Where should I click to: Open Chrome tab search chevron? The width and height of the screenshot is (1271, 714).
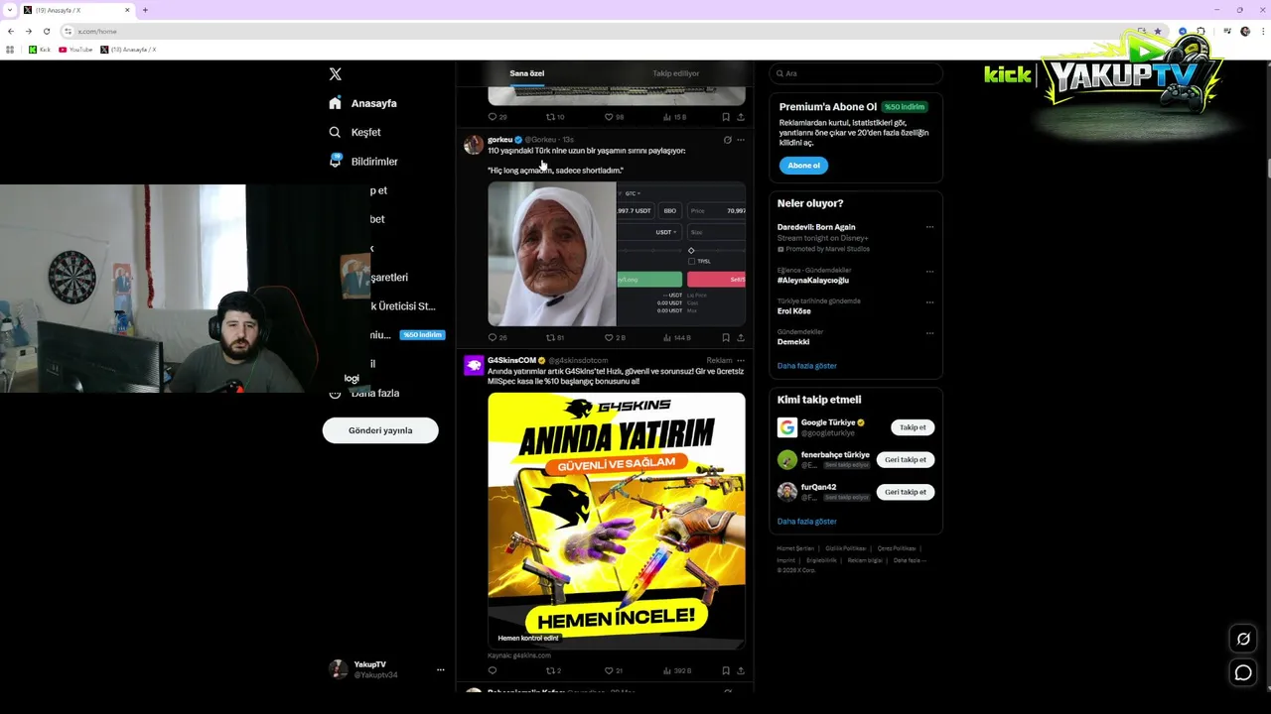pos(10,10)
